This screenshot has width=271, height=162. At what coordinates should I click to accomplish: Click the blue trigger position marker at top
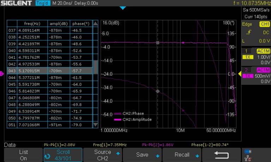[122, 8]
